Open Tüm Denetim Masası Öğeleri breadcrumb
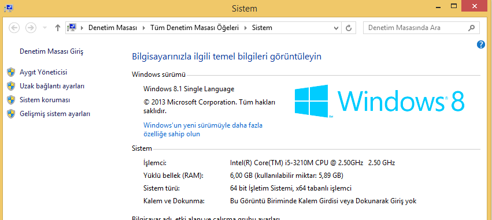The width and height of the screenshot is (492, 220). pyautogui.click(x=194, y=28)
